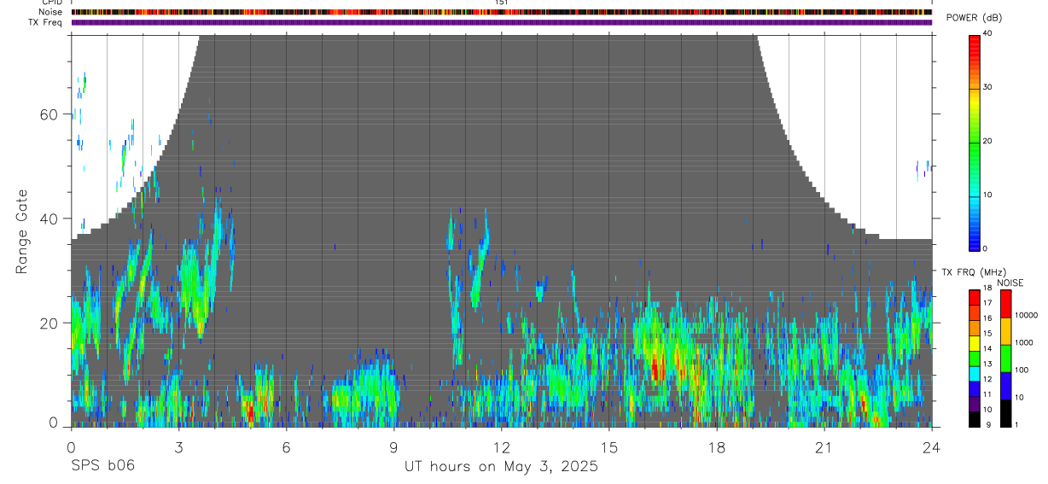Click the Range Gate axis title
Screen dimensions: 1048x484
point(23,231)
